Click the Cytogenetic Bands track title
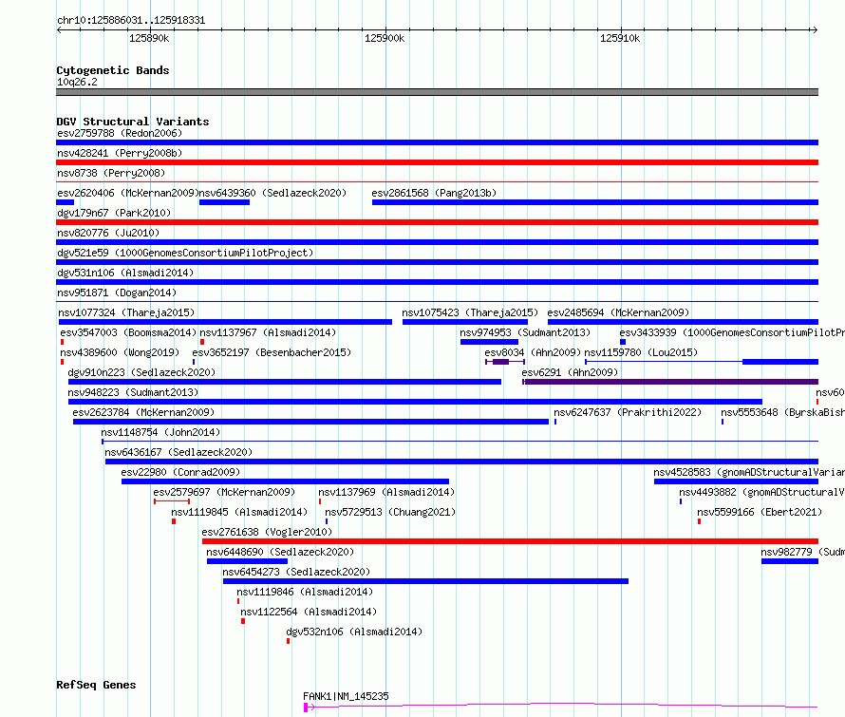Image resolution: width=845 pixels, height=717 pixels. point(113,70)
